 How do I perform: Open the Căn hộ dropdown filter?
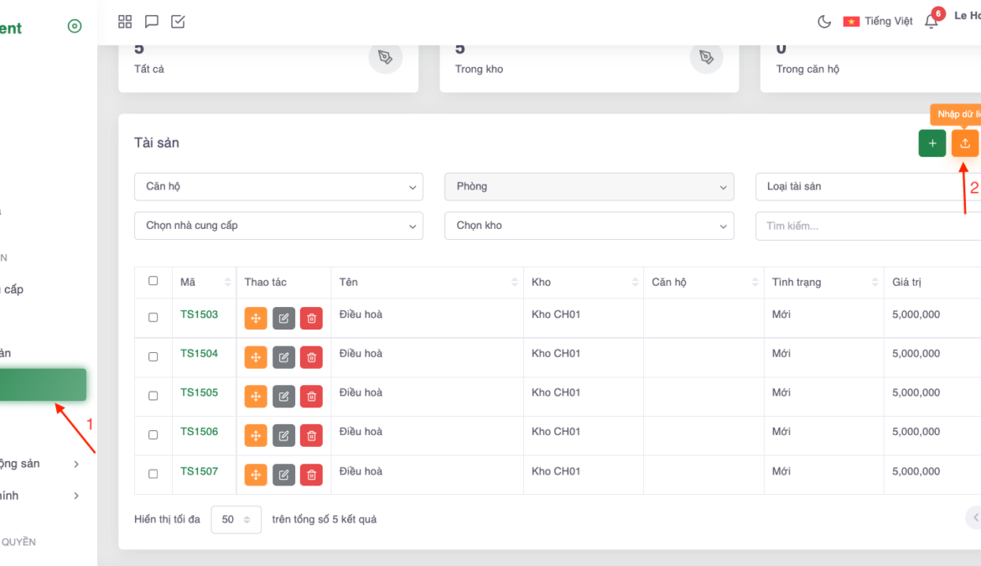click(278, 187)
